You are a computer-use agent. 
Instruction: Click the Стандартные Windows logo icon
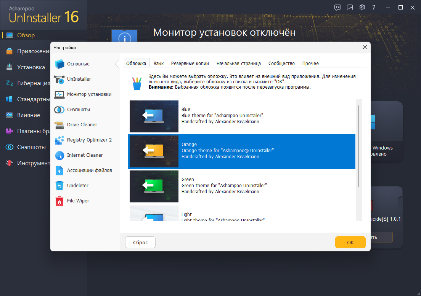coord(10,99)
